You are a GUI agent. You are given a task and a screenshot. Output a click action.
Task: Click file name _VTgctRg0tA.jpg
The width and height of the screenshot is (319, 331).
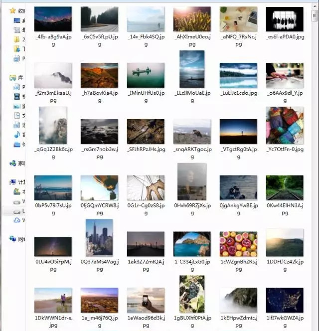point(239,153)
